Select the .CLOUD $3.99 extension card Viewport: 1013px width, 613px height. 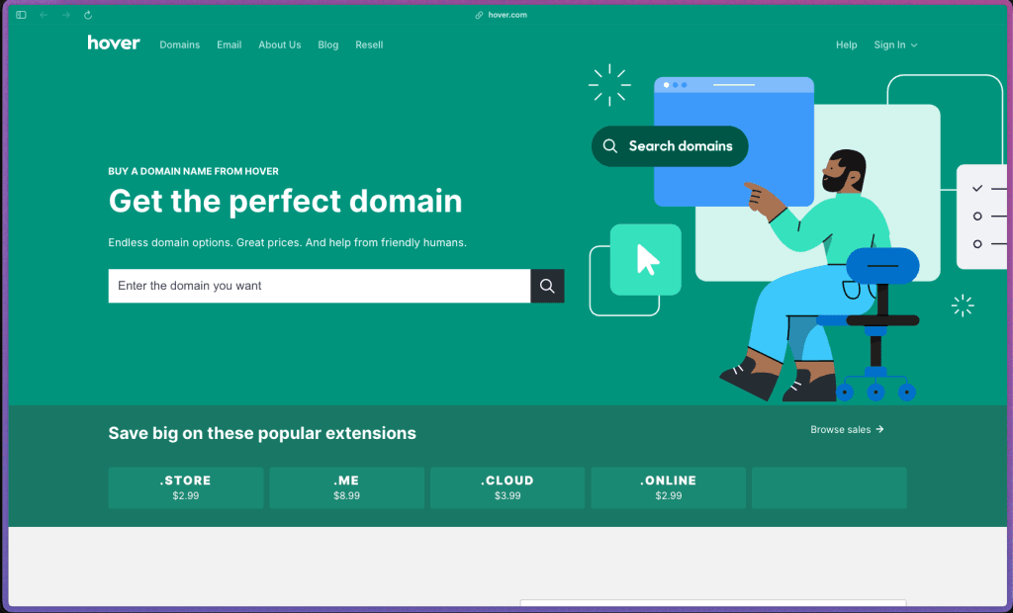pos(507,487)
